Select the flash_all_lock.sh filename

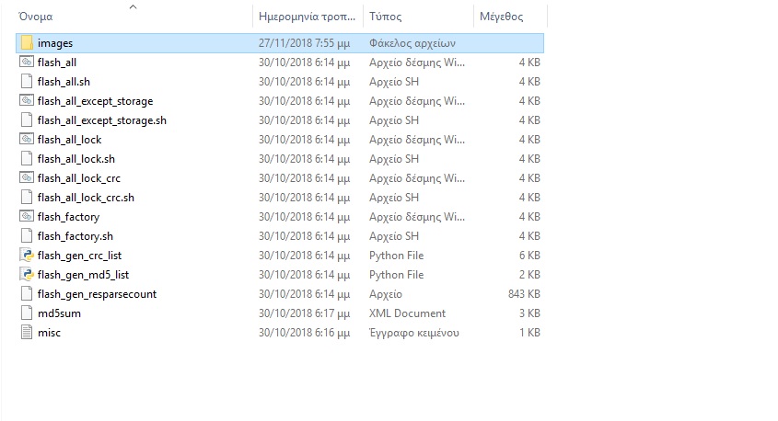click(75, 159)
